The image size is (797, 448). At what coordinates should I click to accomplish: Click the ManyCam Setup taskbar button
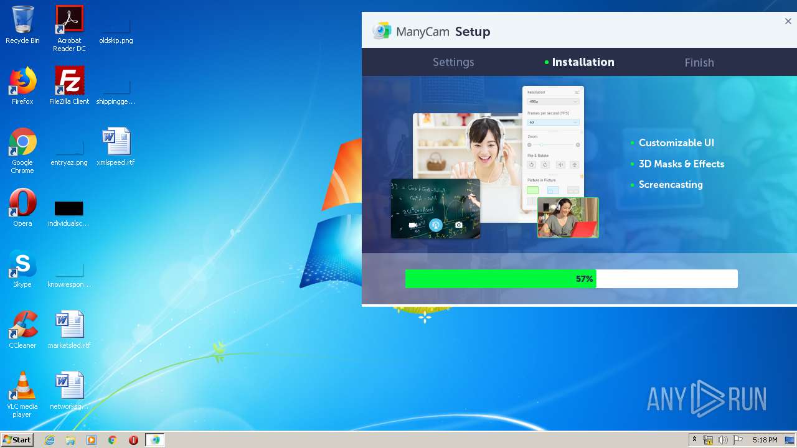(155, 440)
